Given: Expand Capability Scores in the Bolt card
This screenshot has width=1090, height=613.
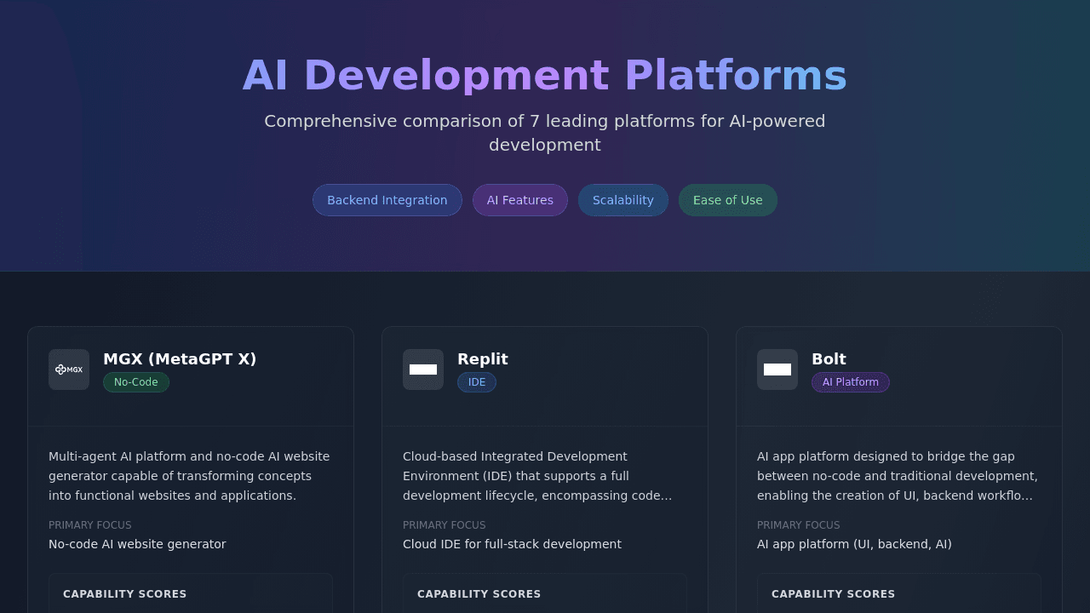Looking at the screenshot, I should tap(833, 594).
